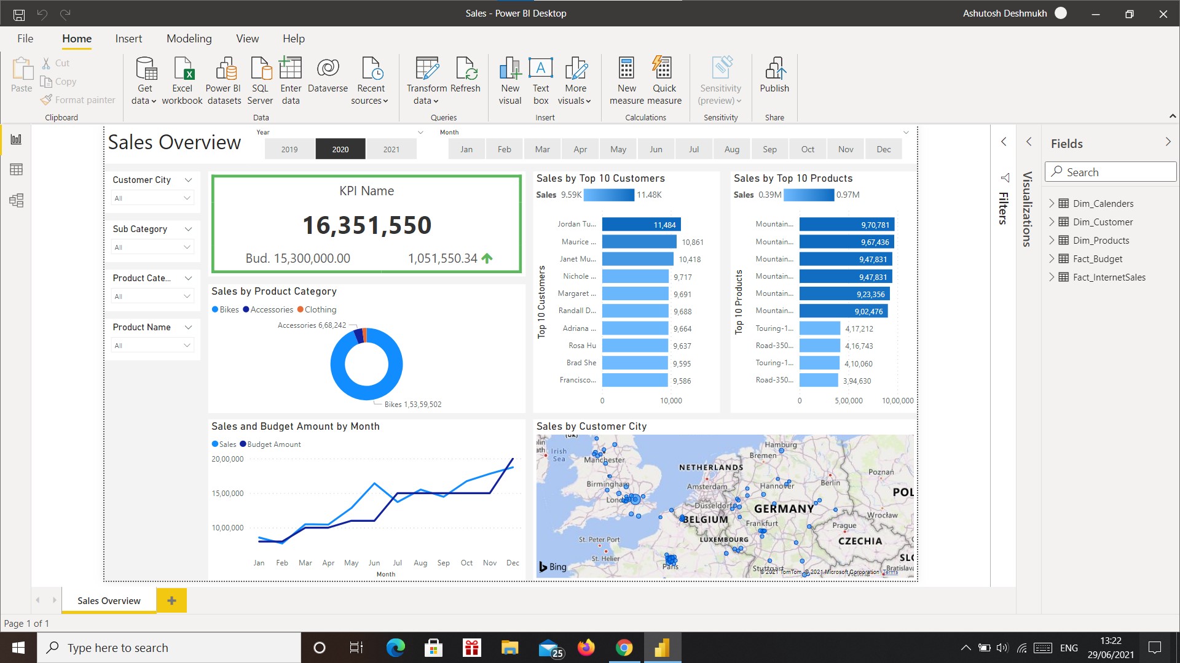Screen dimensions: 1180x663
Task: Open the File menu
Action: pos(25,39)
